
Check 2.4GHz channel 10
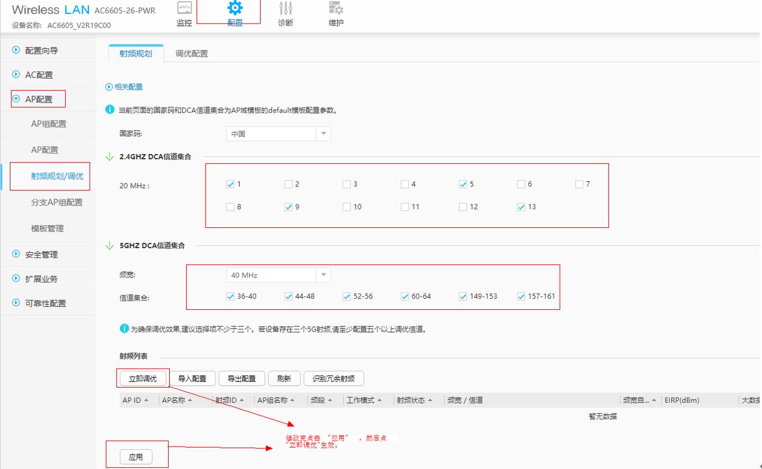347,207
